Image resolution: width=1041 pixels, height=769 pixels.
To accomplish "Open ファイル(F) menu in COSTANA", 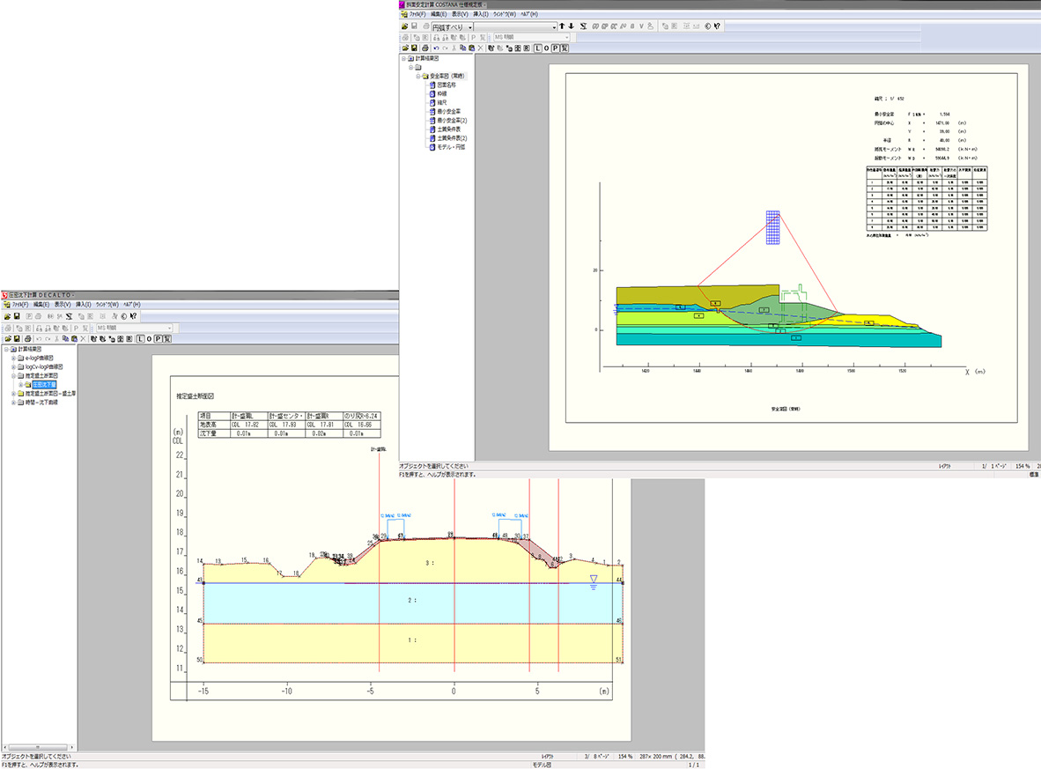I will coord(417,14).
